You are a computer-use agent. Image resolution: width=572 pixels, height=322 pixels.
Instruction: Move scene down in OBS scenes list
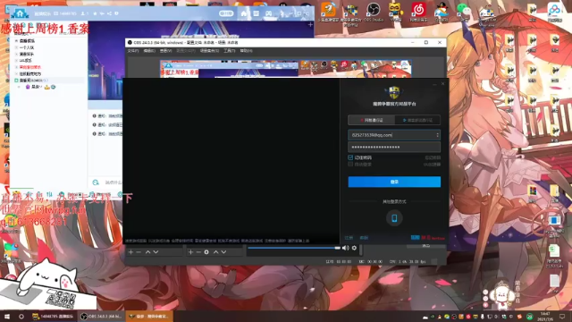pos(156,252)
